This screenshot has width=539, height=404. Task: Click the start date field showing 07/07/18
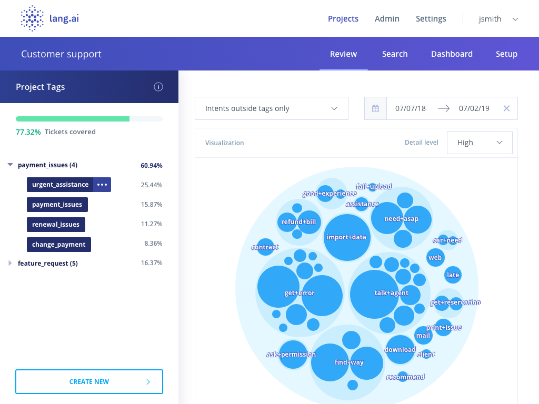pyautogui.click(x=411, y=108)
